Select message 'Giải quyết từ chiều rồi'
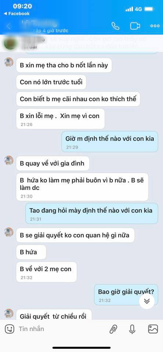Screen dimensions: 163x352 pyautogui.click(x=54, y=315)
